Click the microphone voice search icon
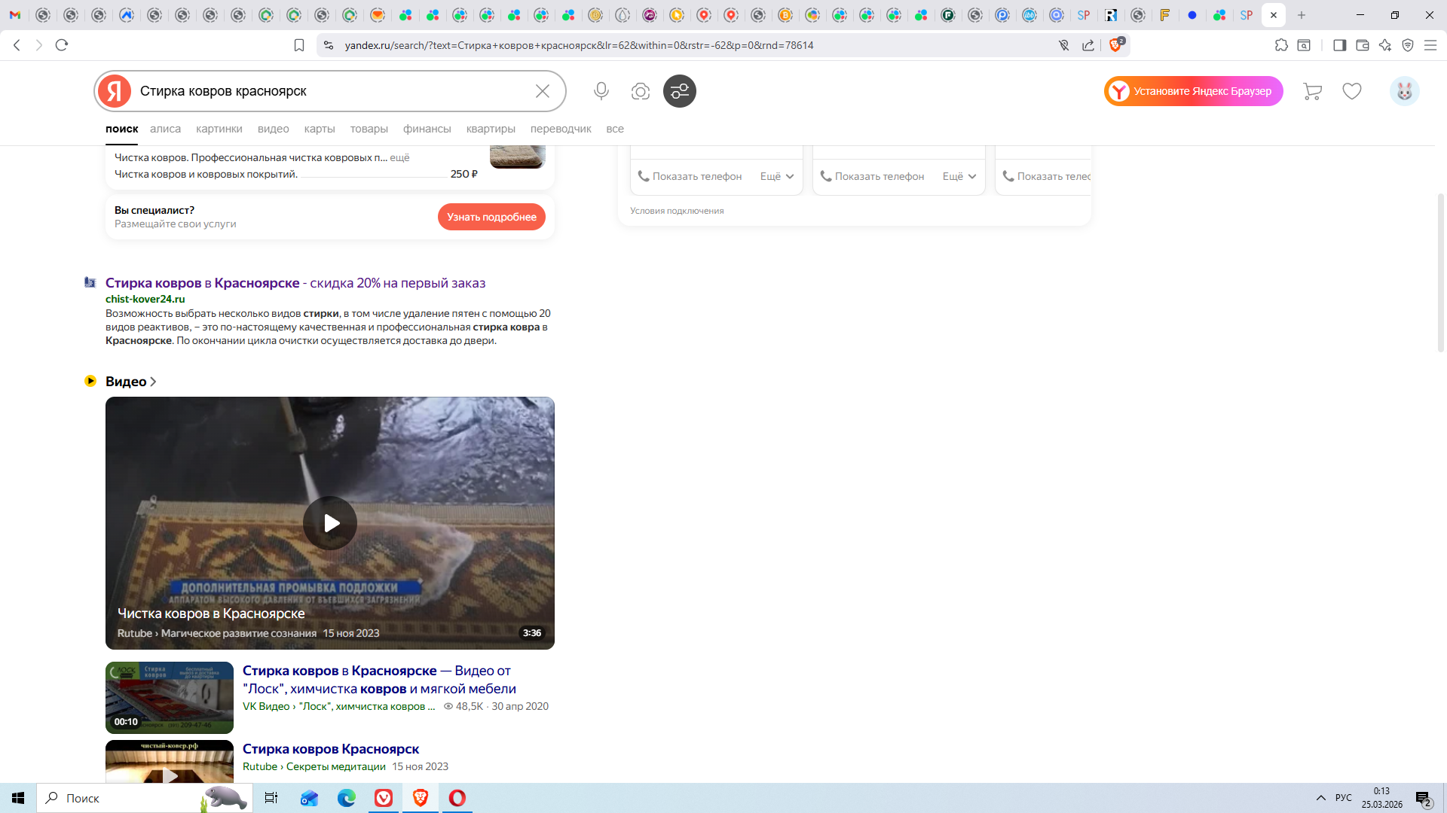This screenshot has height=813, width=1447. tap(601, 91)
